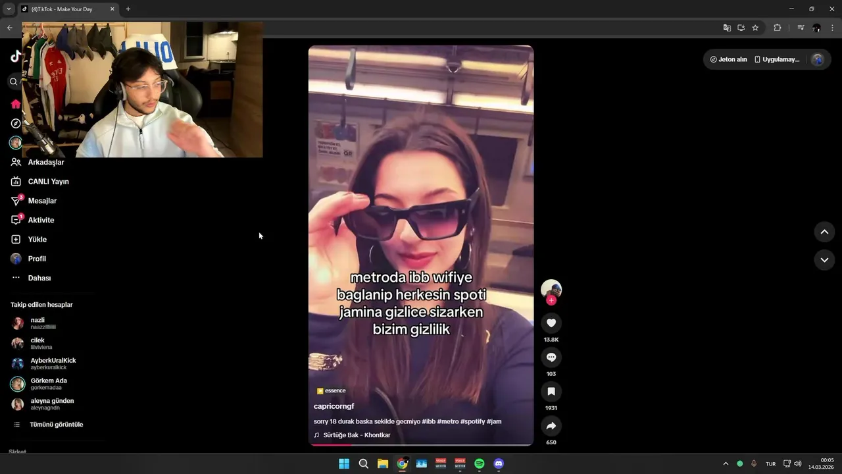Open the Chrome profile avatar
842x474 pixels.
816,28
